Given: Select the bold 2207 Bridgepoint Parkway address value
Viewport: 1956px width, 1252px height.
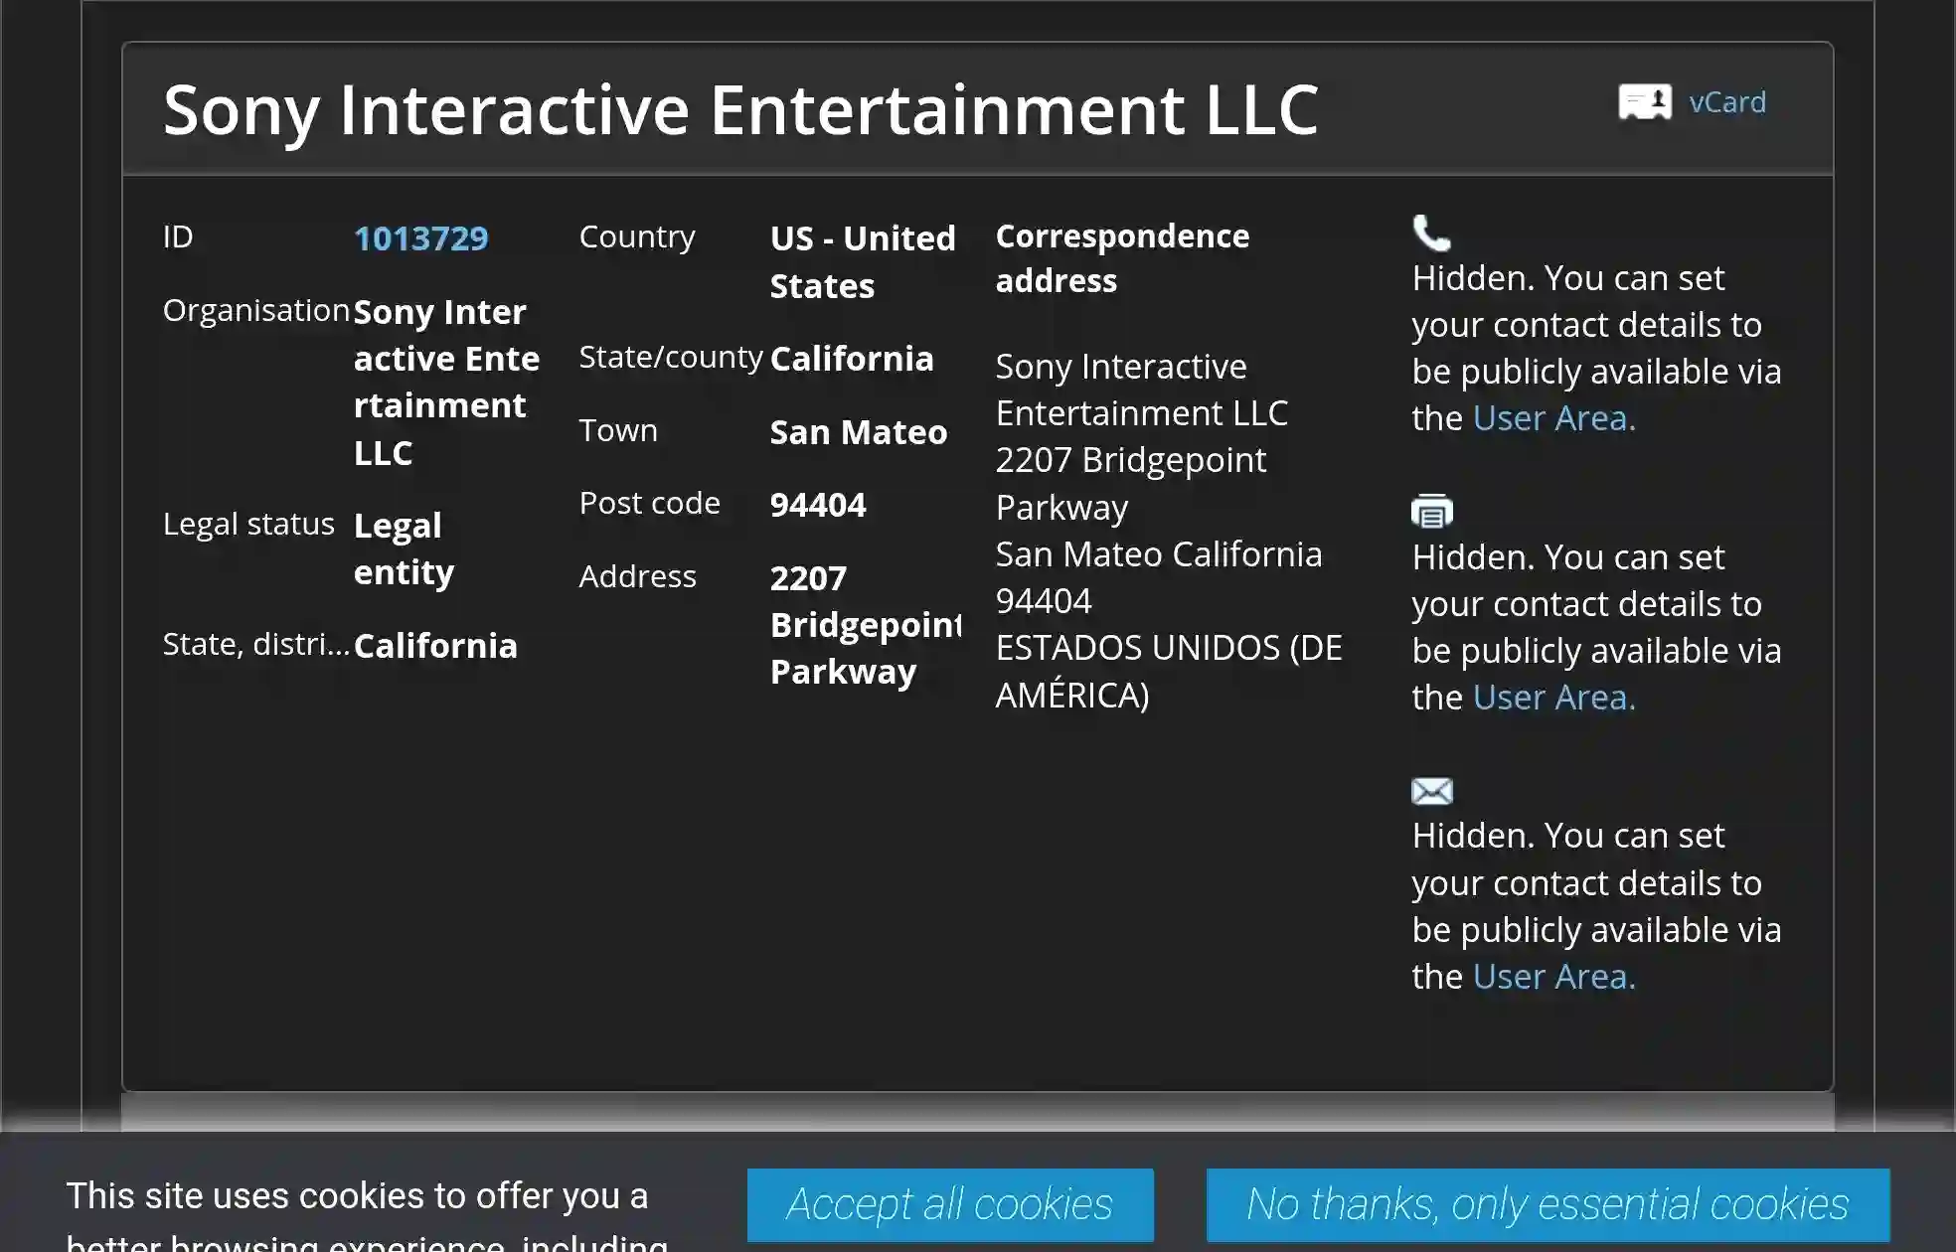Looking at the screenshot, I should (866, 625).
